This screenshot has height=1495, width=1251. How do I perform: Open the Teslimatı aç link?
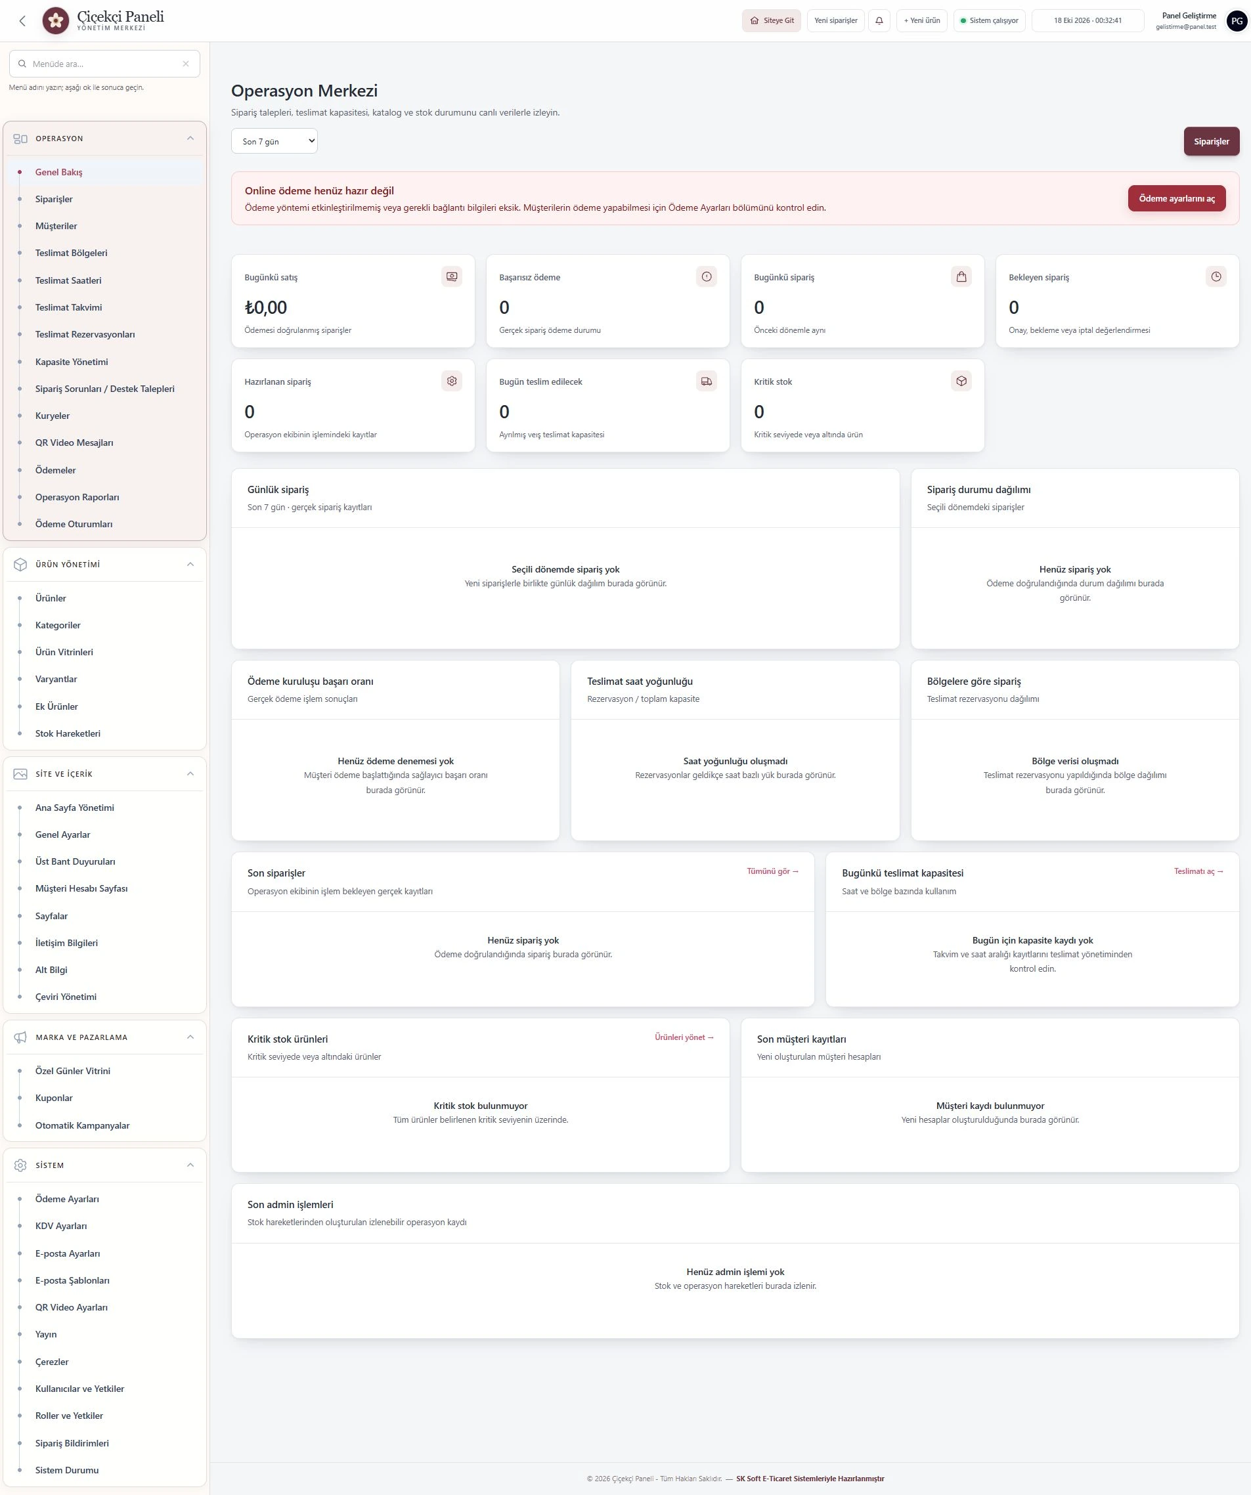point(1198,871)
